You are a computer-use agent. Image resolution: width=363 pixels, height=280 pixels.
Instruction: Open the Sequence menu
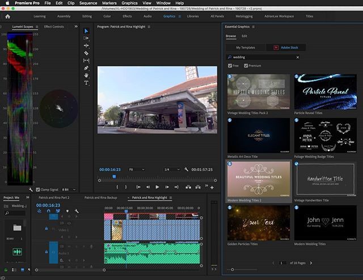(x=88, y=3)
